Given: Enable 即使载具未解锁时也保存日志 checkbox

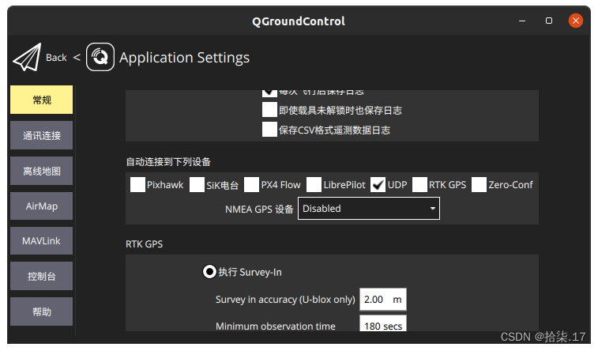Looking at the screenshot, I should coord(269,110).
